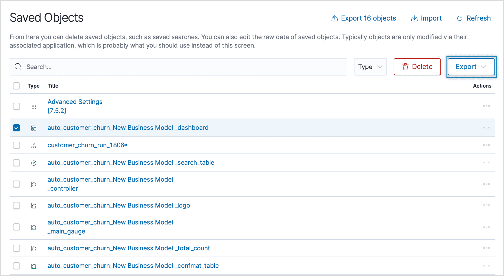Check the Advanced Settings row checkbox
The image size is (504, 276).
coord(17,106)
